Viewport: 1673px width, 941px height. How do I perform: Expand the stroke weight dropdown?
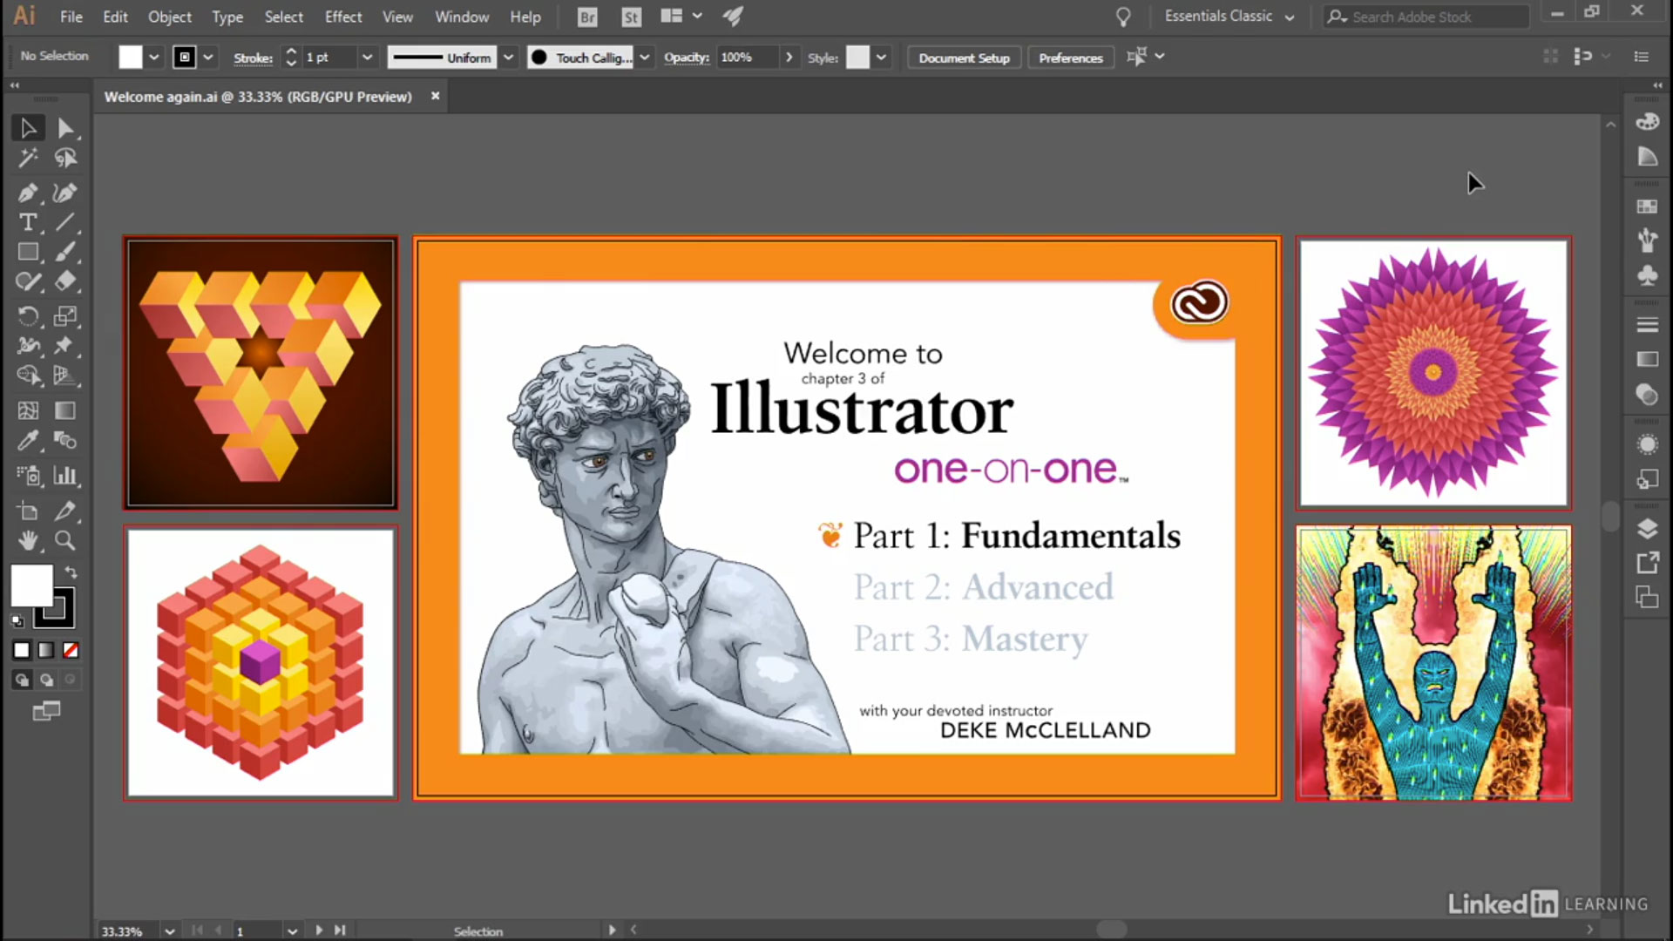click(367, 58)
